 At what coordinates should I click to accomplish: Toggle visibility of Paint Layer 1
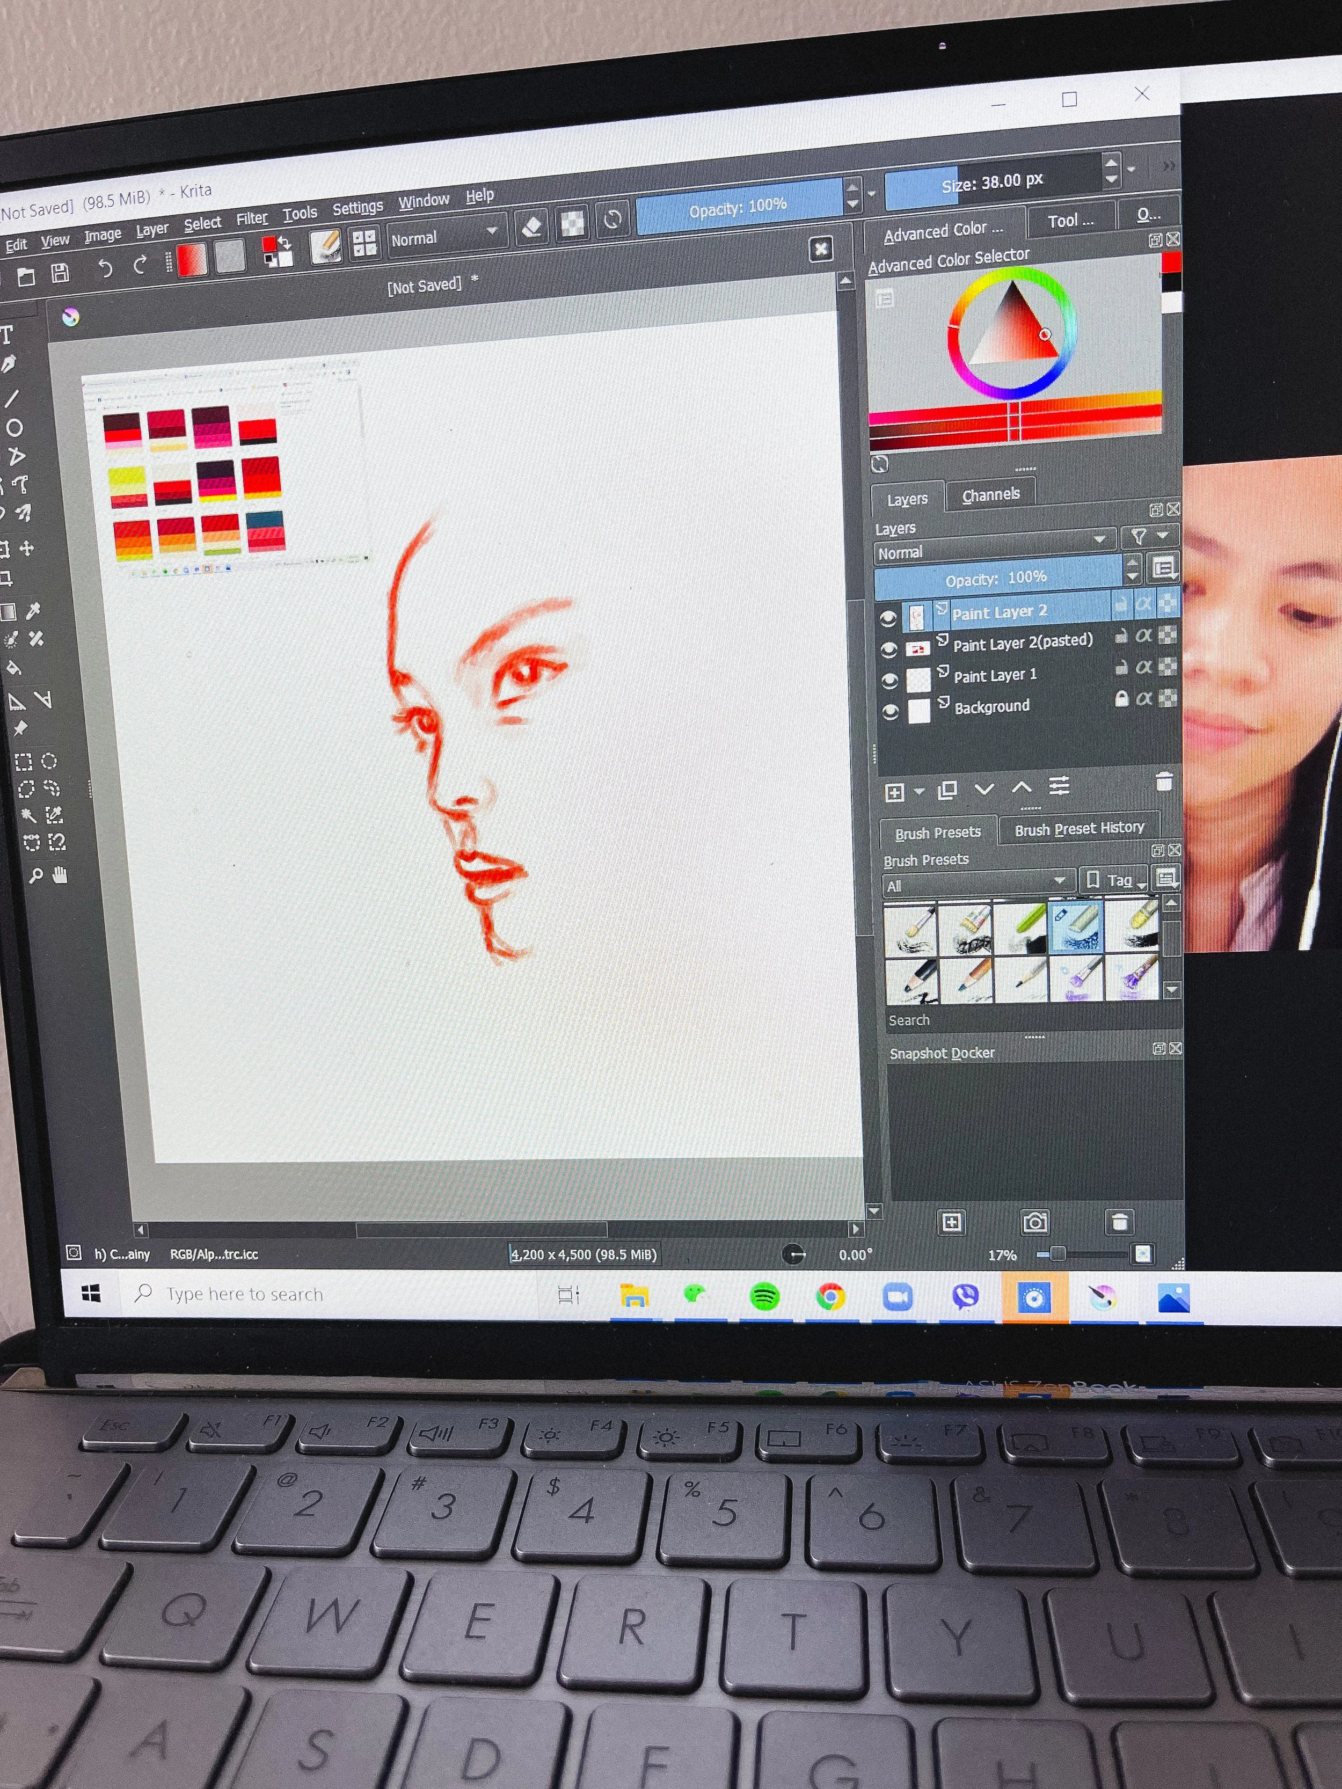point(890,680)
